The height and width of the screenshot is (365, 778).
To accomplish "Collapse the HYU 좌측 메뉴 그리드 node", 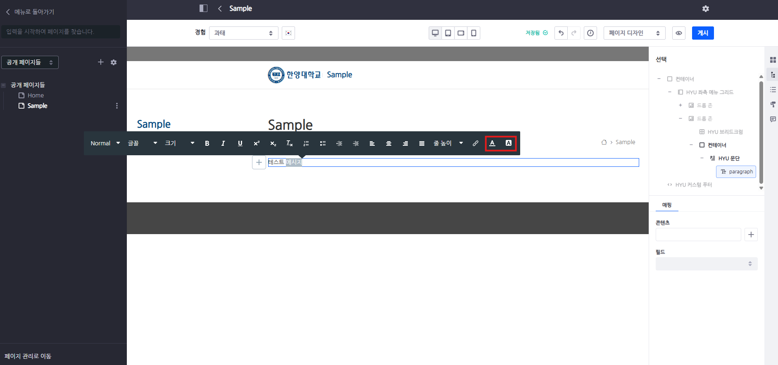I will (670, 92).
